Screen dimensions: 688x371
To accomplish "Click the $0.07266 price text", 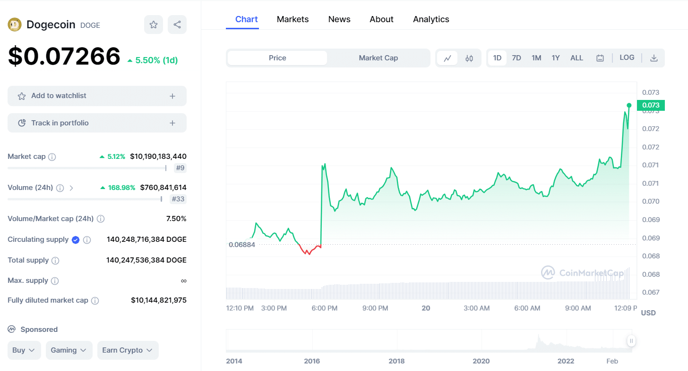I will 64,57.
